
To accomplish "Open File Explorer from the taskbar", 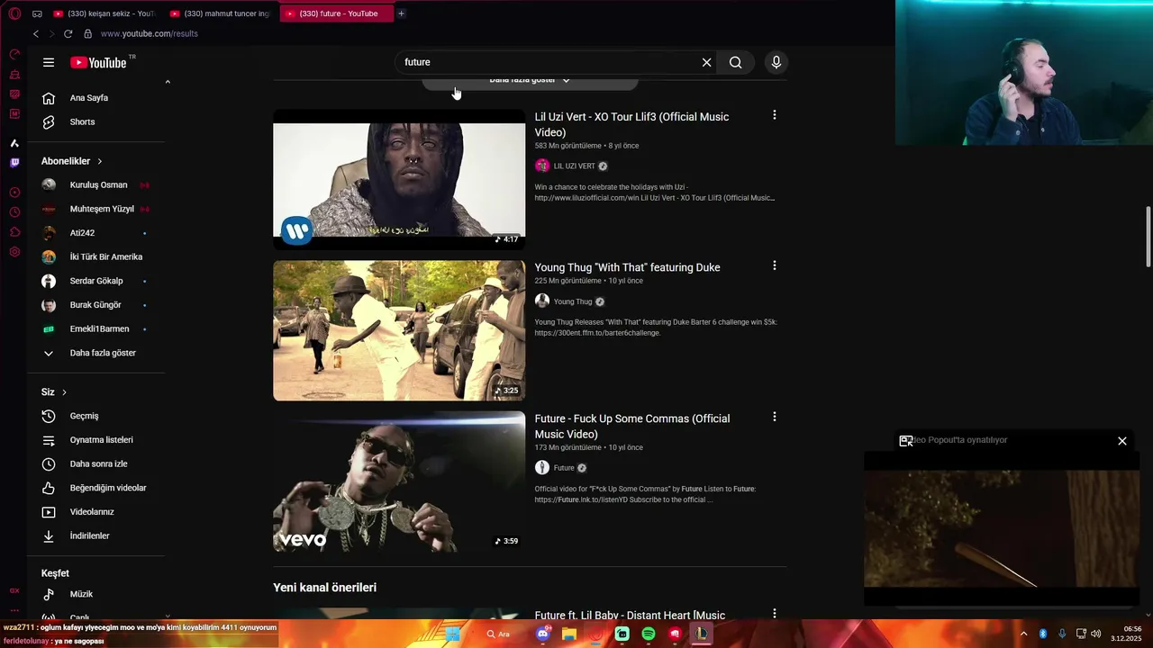I will tap(569, 634).
